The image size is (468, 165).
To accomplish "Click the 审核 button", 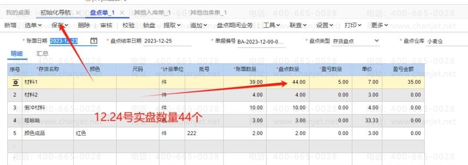I will [107, 25].
